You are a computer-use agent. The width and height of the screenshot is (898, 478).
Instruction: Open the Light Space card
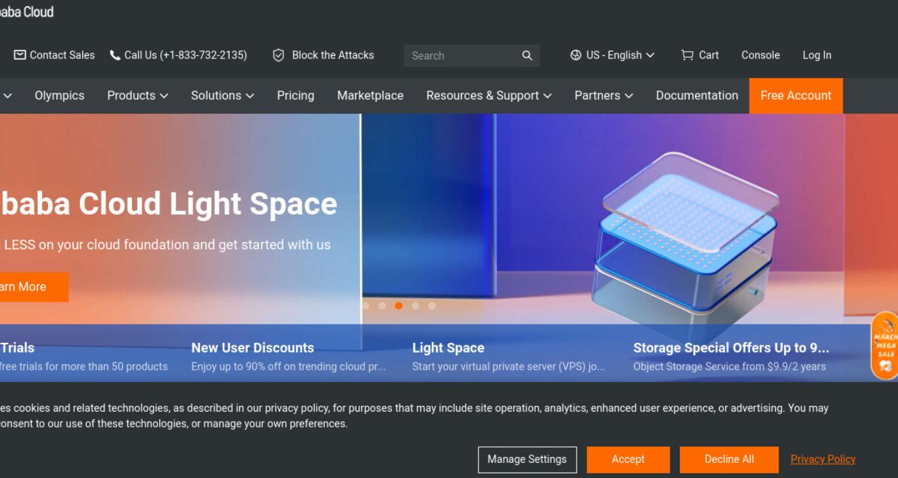509,357
